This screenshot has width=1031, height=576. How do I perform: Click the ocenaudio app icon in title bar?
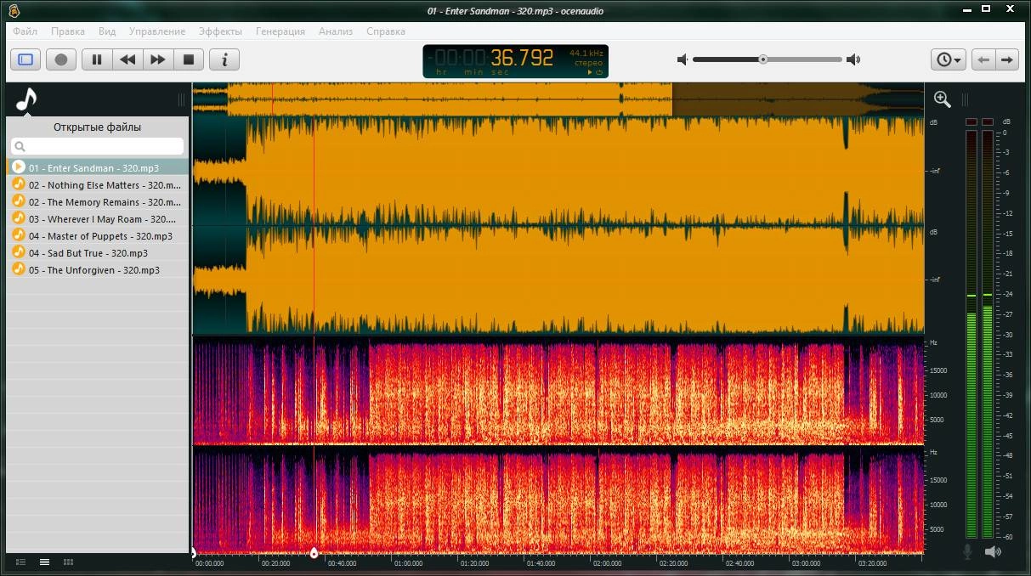[x=12, y=10]
